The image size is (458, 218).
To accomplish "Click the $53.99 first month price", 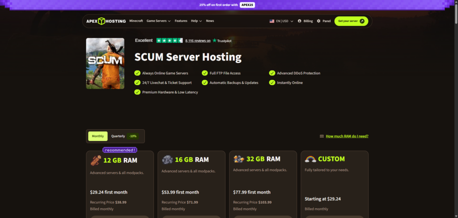I will tap(180, 193).
